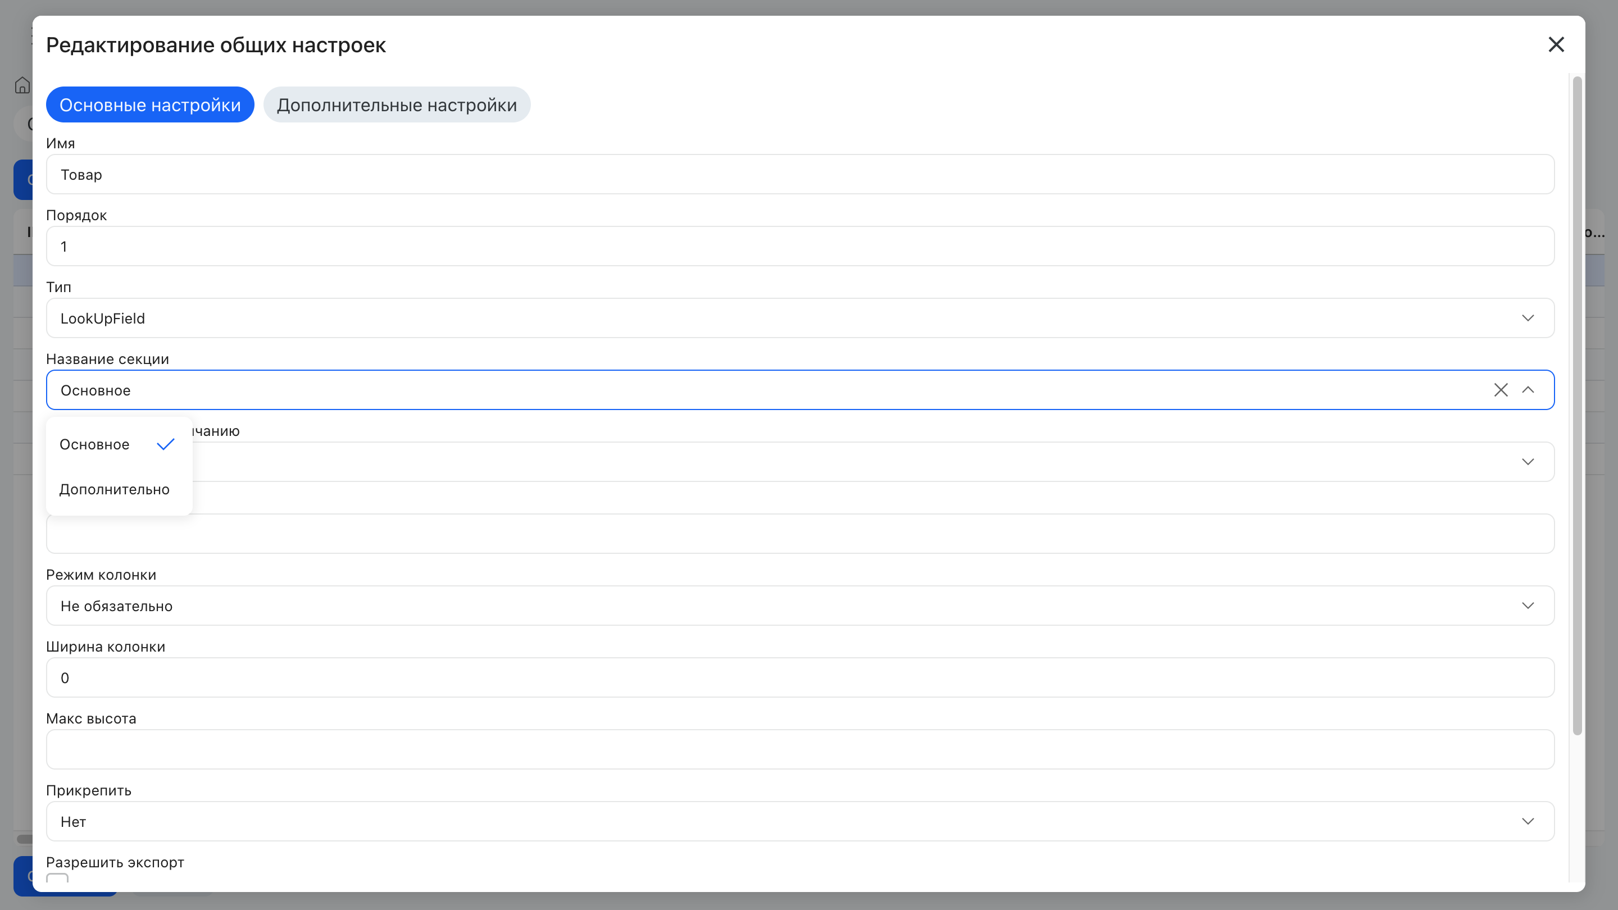Open the Тип dropdown with LookUpField
This screenshot has height=910, width=1618.
click(x=800, y=319)
